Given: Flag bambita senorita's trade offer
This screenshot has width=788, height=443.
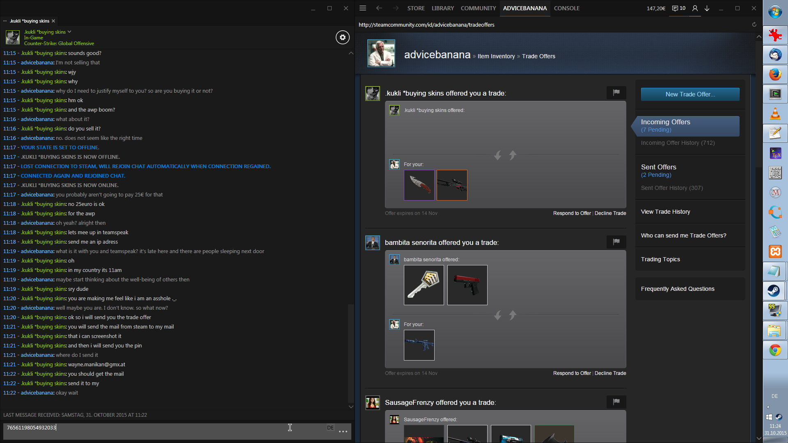Looking at the screenshot, I should coord(616,242).
